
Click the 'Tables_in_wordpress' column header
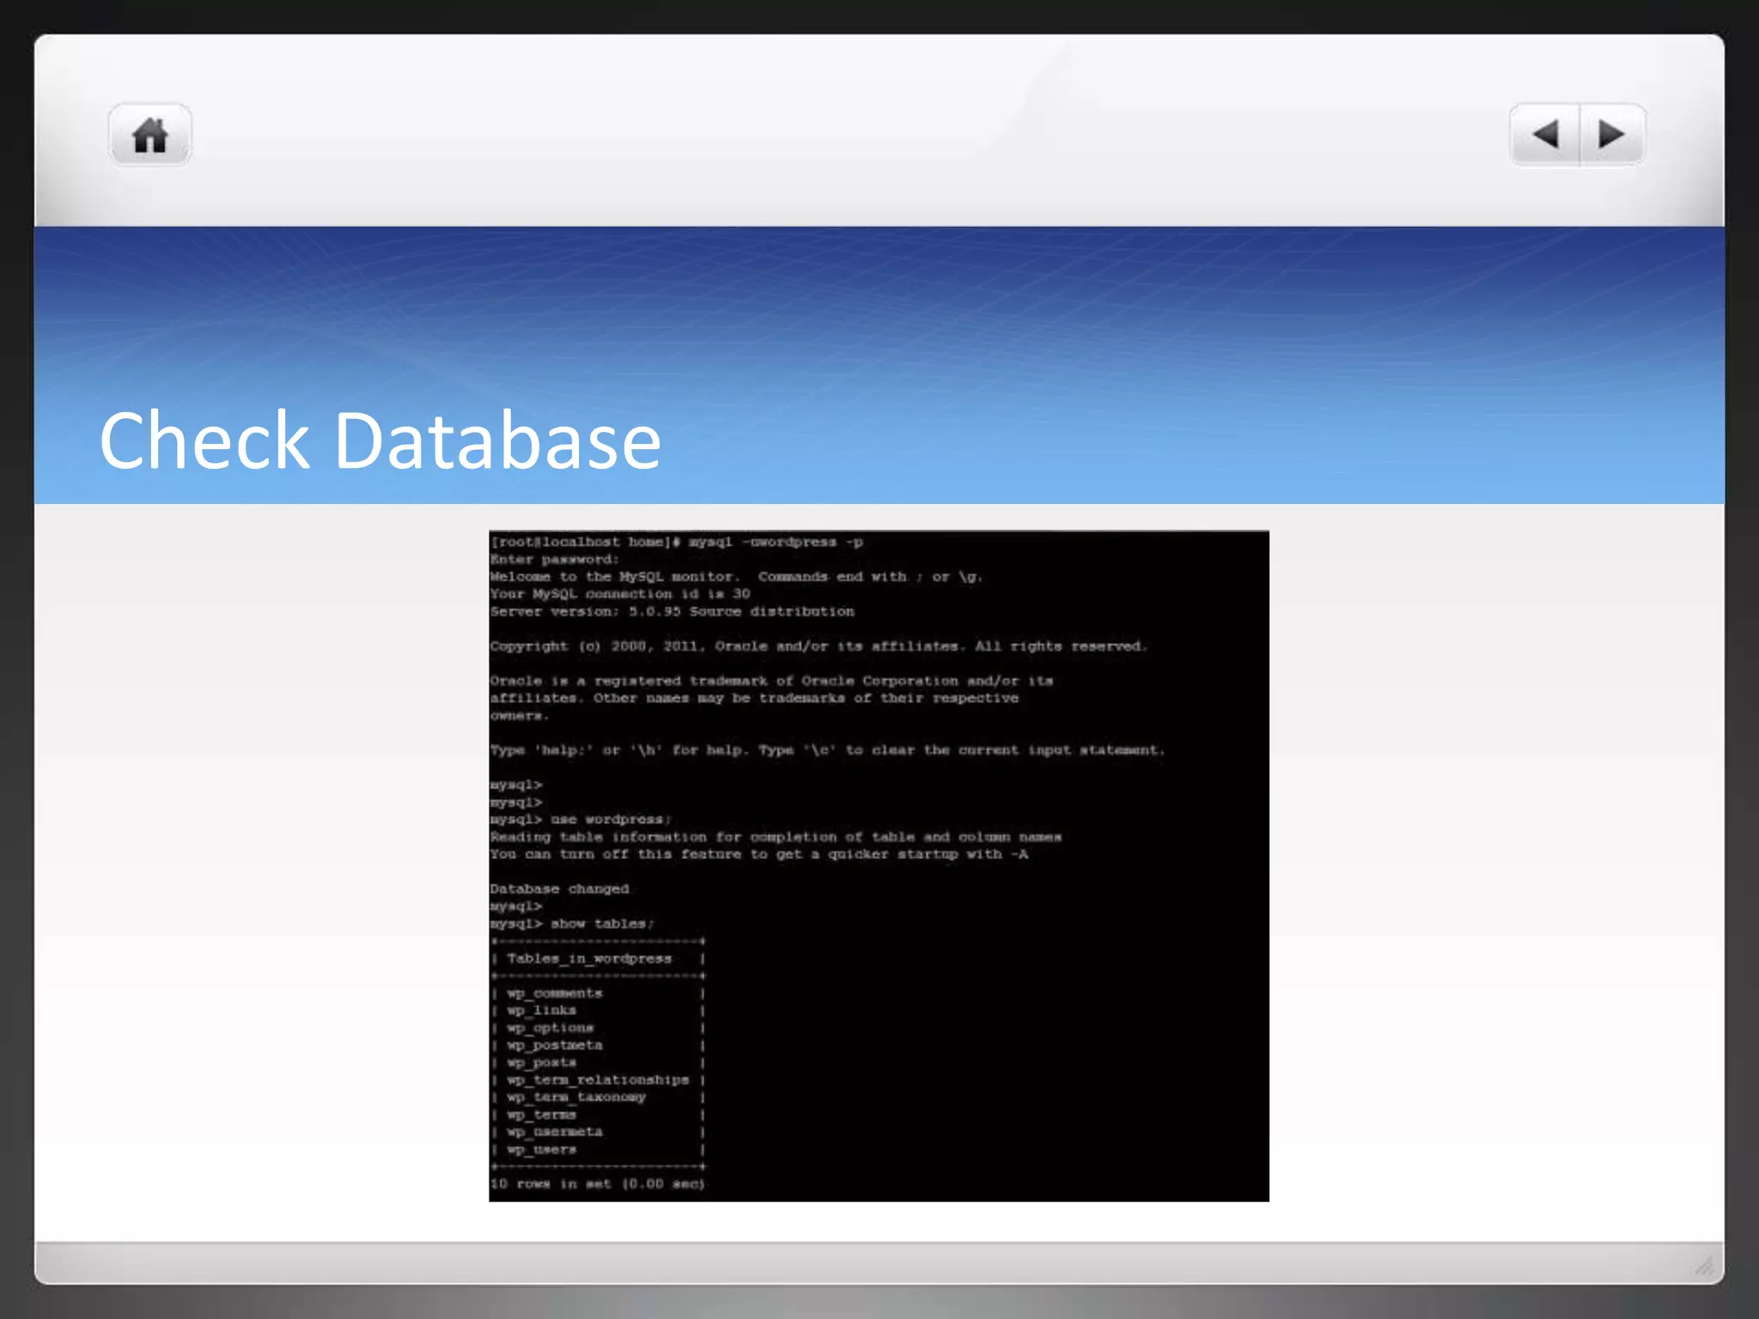[589, 958]
